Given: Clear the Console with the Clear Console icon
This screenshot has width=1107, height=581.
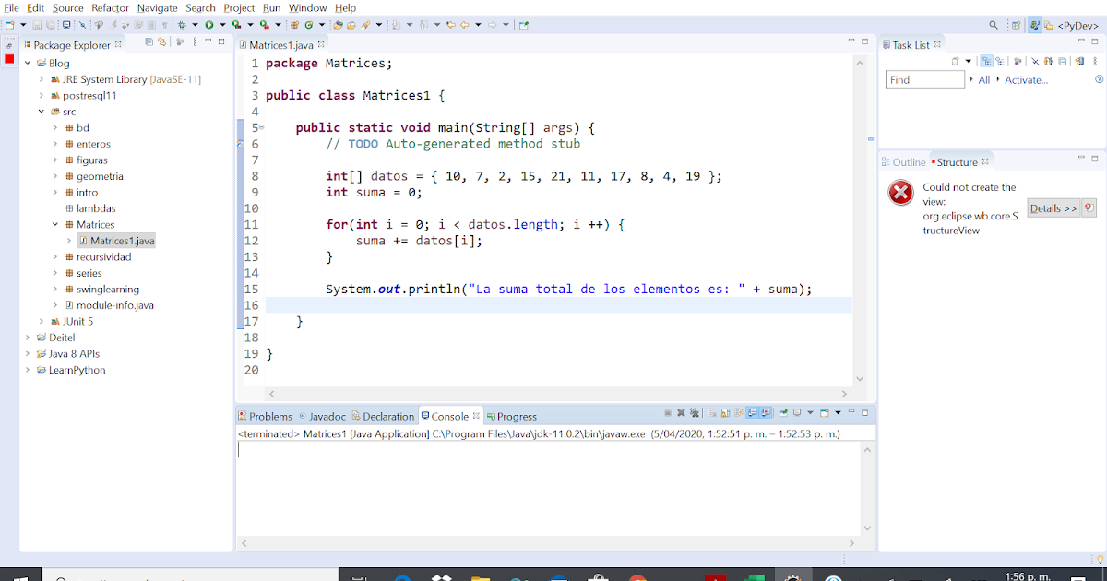Looking at the screenshot, I should pyautogui.click(x=711, y=414).
